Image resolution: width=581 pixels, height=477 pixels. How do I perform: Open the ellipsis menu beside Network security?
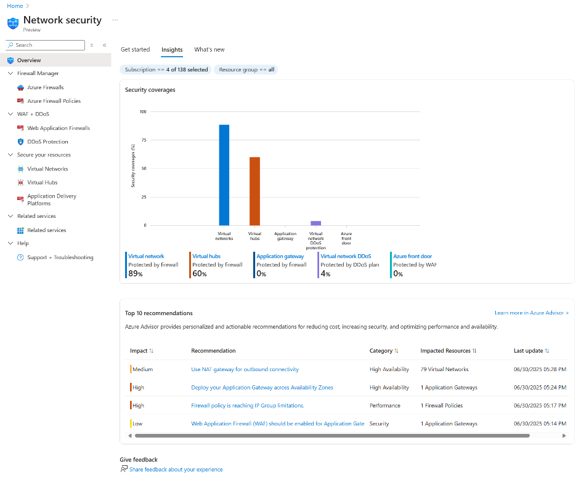(115, 20)
